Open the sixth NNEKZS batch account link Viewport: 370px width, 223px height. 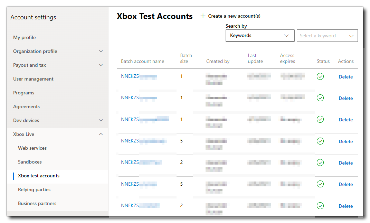[x=139, y=184]
